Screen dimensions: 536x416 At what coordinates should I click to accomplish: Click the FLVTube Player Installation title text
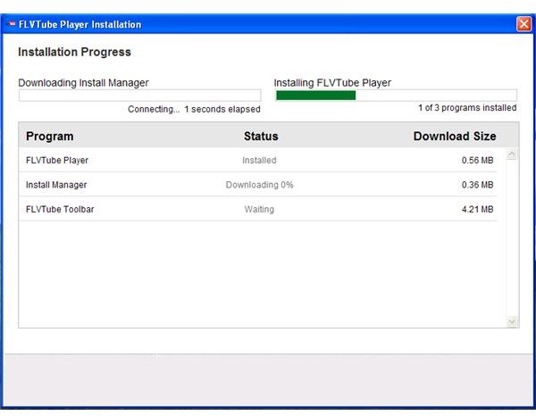(x=80, y=25)
